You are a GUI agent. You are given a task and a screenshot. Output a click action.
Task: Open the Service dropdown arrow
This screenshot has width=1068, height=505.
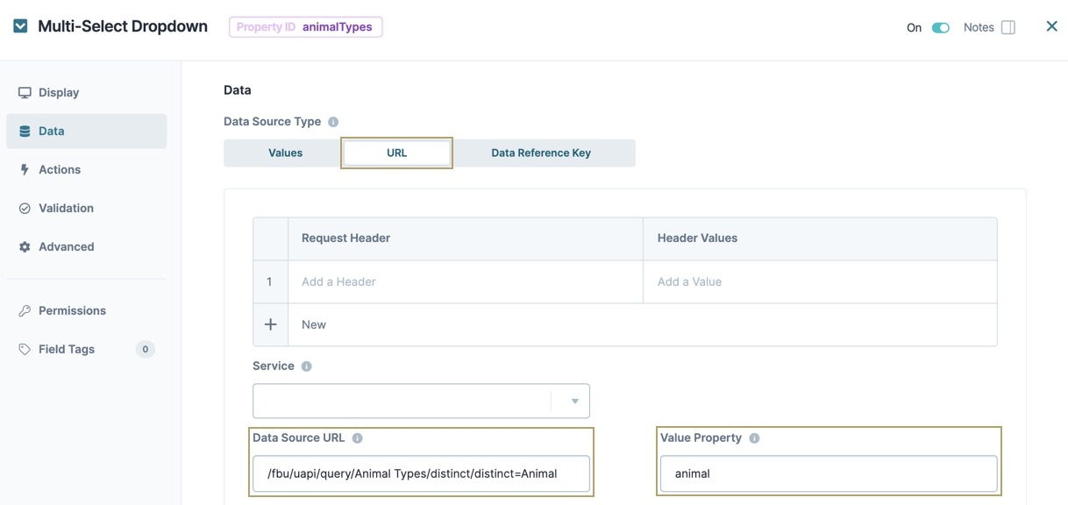click(575, 402)
